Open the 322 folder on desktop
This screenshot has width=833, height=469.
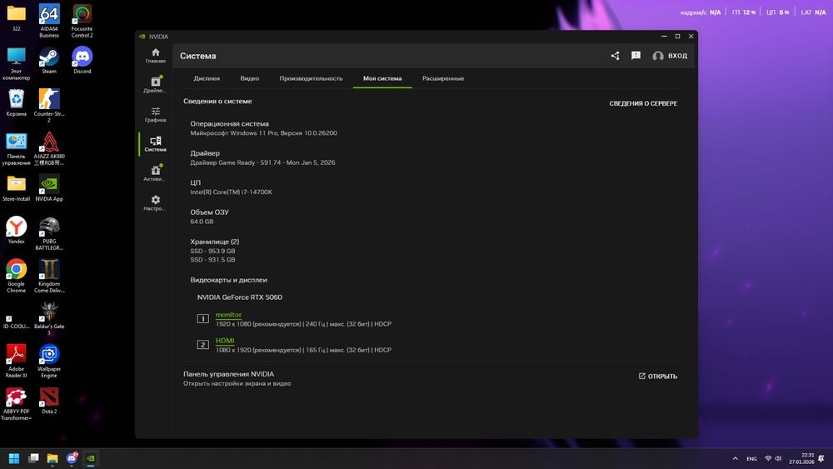coord(16,17)
